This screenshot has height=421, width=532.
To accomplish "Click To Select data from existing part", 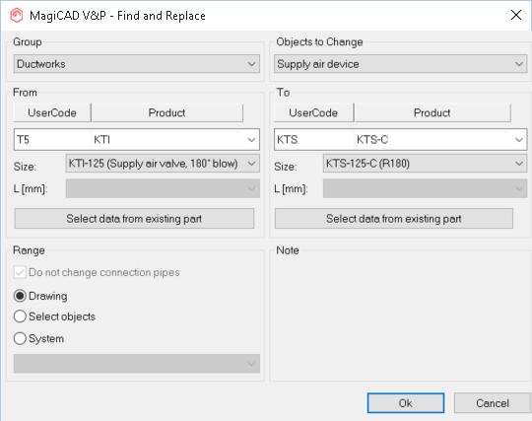I will 393,218.
